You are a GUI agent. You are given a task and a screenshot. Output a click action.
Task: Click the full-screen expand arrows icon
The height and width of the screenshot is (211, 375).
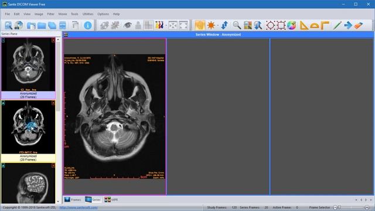(183, 25)
